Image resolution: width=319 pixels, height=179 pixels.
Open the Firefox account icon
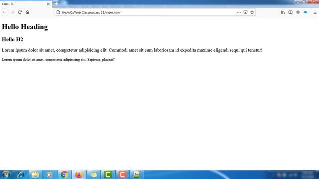click(x=298, y=12)
